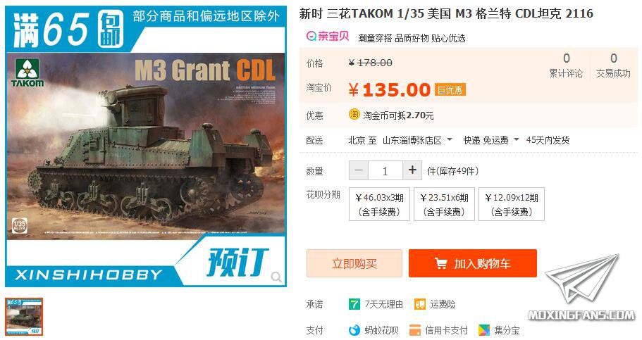
Task: Select the ¥46.03x3期 installment option
Action: coord(379,204)
